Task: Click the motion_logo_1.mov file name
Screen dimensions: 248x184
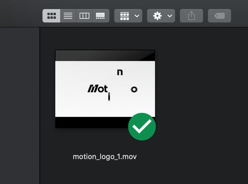Action: click(105, 157)
